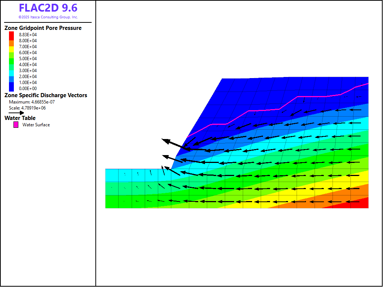Click the red 8.83E+04 legend color

pos(11,34)
